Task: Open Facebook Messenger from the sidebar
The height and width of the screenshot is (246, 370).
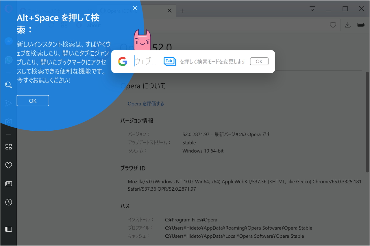Action: (x=8, y=41)
